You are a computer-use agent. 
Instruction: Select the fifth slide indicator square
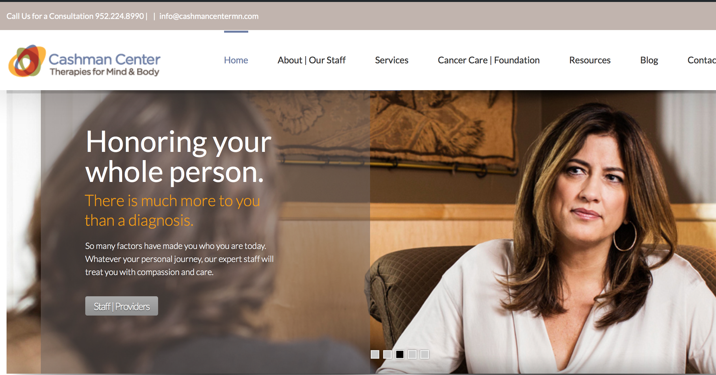425,354
